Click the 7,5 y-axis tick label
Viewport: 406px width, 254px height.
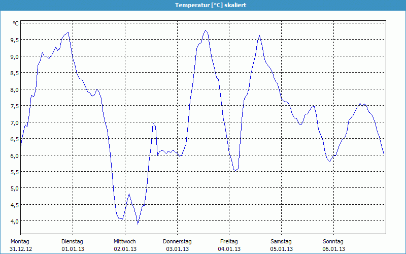pos(15,106)
